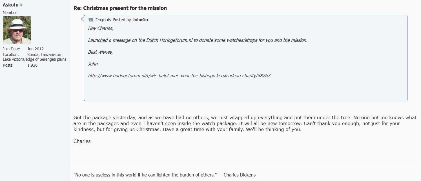
Task: Click the Originally Posted by text
Action: (x=113, y=19)
